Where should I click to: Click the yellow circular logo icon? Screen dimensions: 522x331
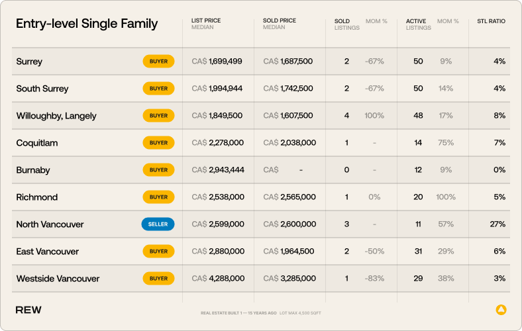coord(501,310)
